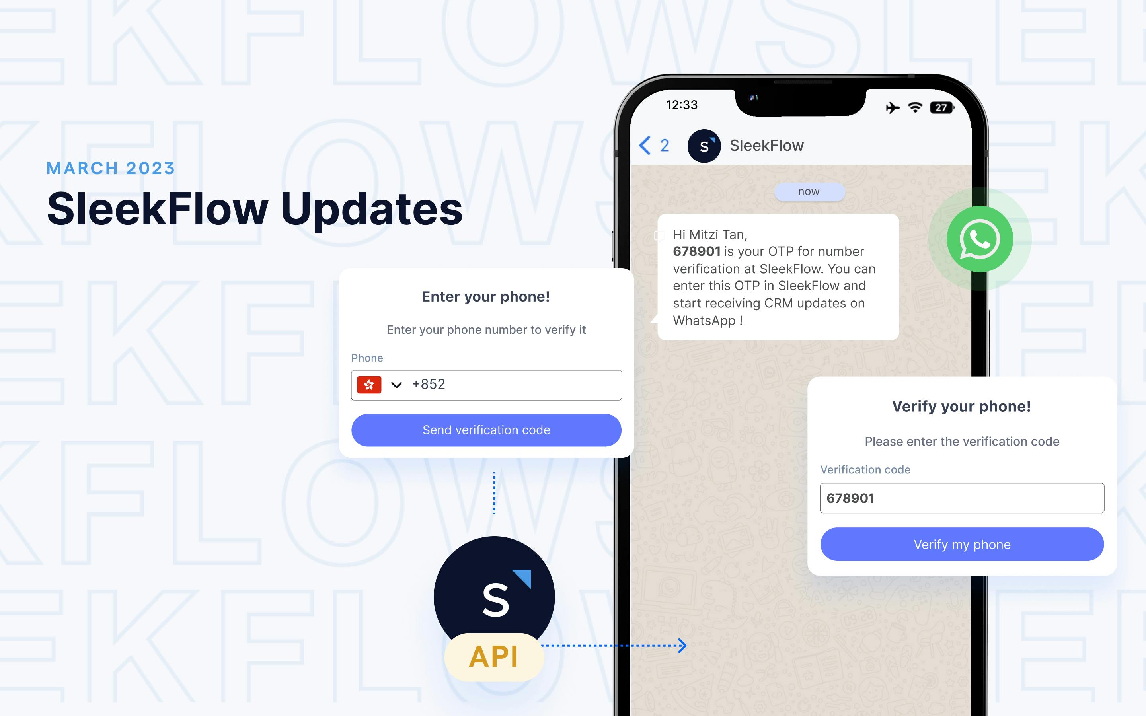Click Send verification code button
Image resolution: width=1146 pixels, height=716 pixels.
coord(486,429)
